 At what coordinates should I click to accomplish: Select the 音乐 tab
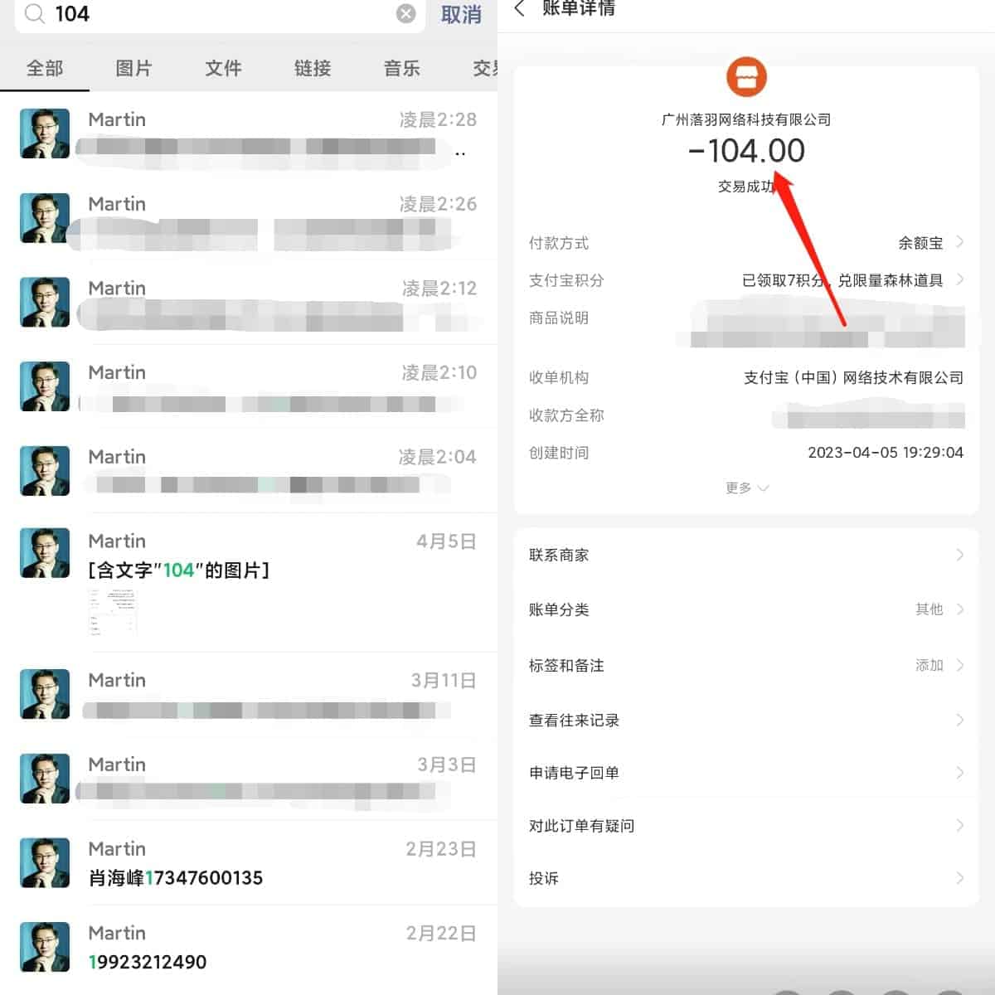[x=402, y=68]
